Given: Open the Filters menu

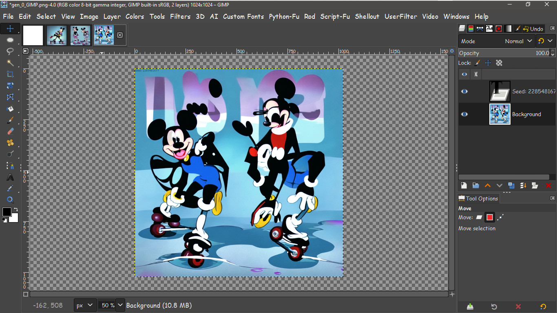Looking at the screenshot, I should pyautogui.click(x=180, y=16).
